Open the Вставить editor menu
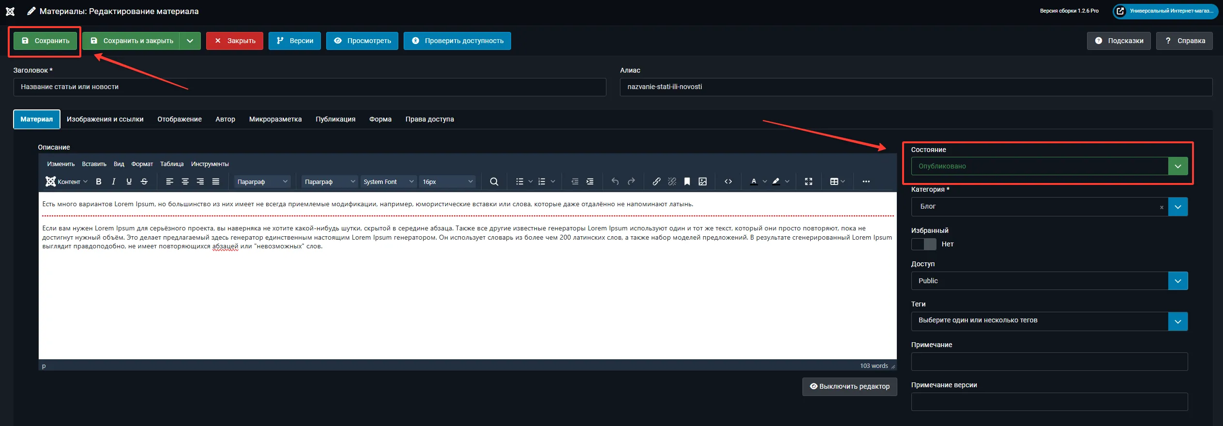The width and height of the screenshot is (1223, 426). point(94,164)
